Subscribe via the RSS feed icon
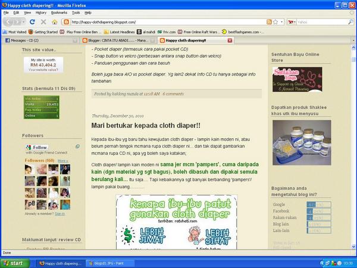Image resolution: width=357 pixels, height=268 pixels. click(269, 22)
